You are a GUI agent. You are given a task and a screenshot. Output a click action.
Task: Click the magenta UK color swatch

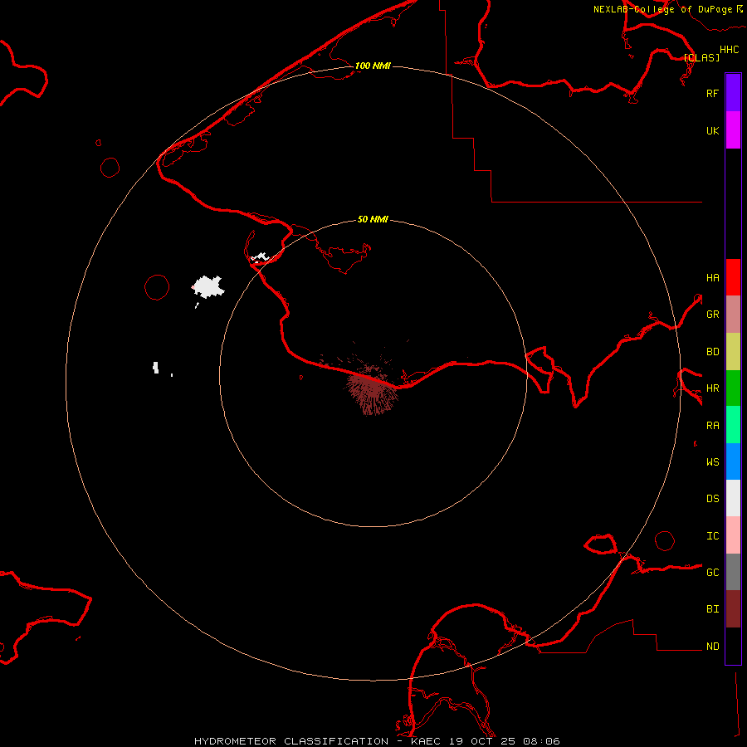733,130
